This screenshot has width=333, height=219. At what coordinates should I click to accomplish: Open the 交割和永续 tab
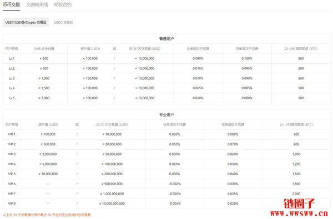tap(37, 4)
